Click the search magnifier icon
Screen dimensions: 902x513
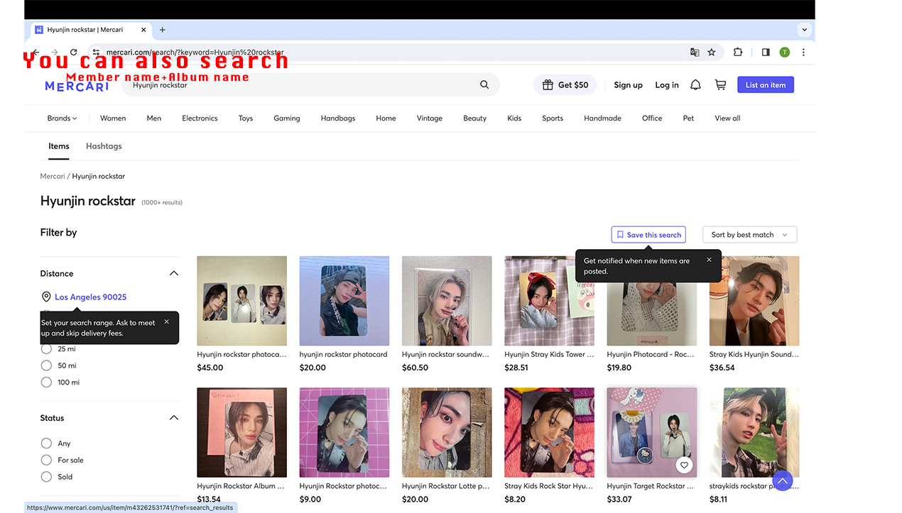[484, 85]
